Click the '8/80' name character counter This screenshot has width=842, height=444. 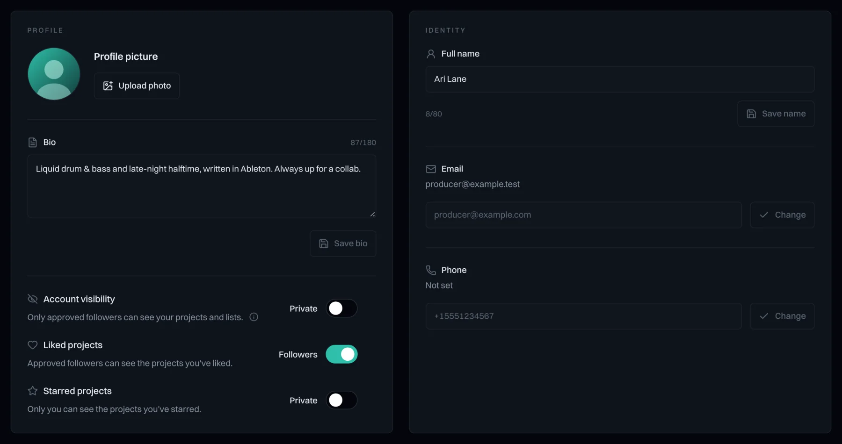(434, 114)
